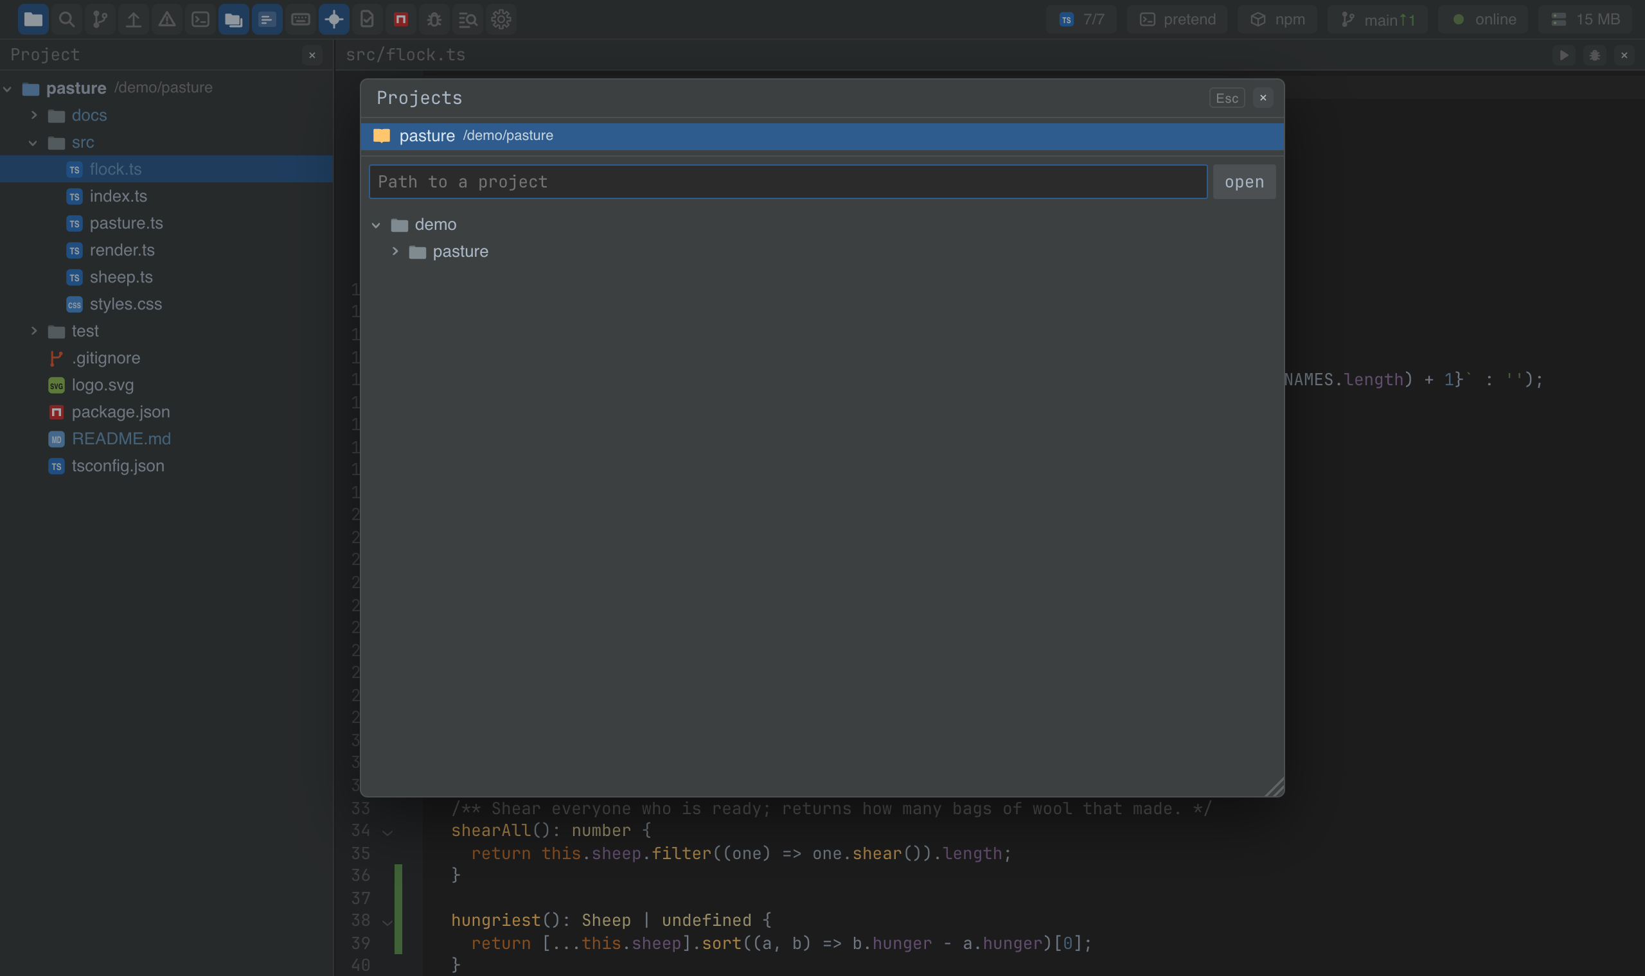Click the TypeScript 7/7 status indicator
The height and width of the screenshot is (976, 1645).
tap(1081, 19)
